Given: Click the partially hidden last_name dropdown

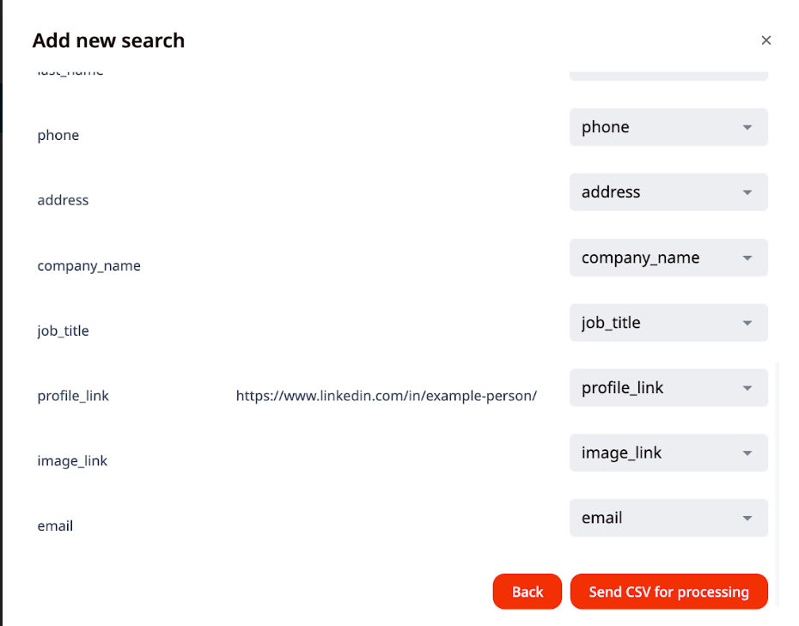Looking at the screenshot, I should (668, 76).
